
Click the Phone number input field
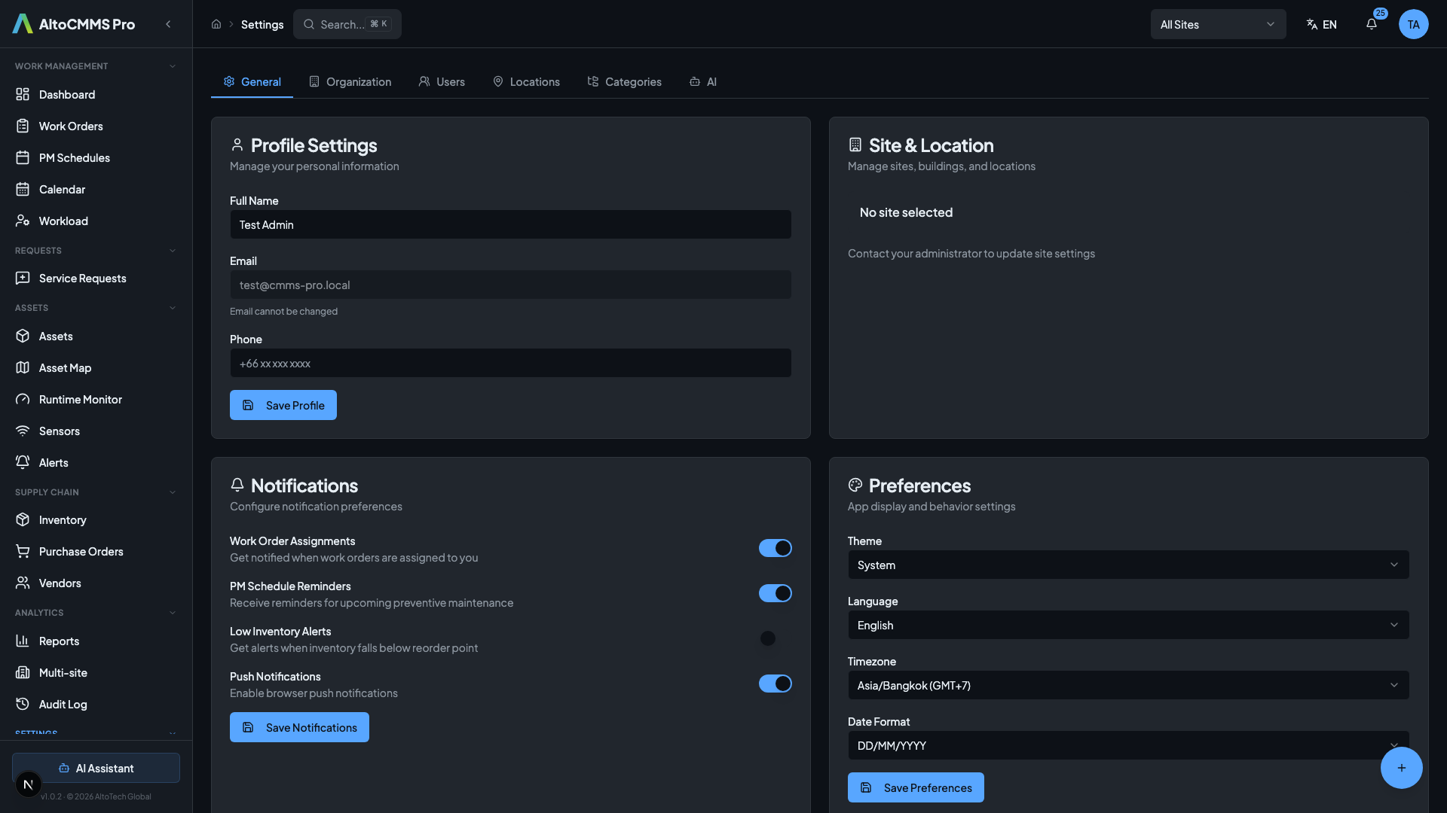click(510, 363)
